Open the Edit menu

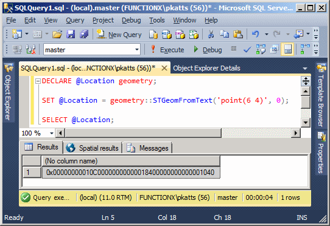coord(30,20)
